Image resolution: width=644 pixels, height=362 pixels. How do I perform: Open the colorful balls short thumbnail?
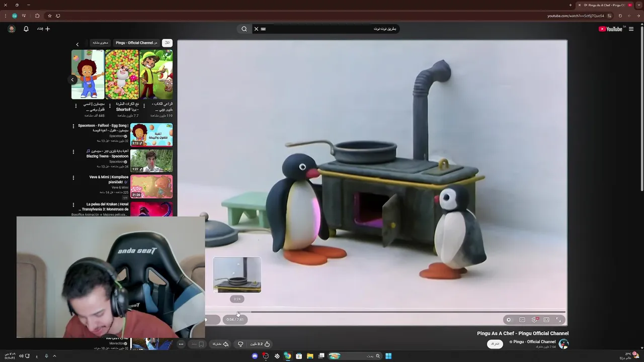pos(122,74)
